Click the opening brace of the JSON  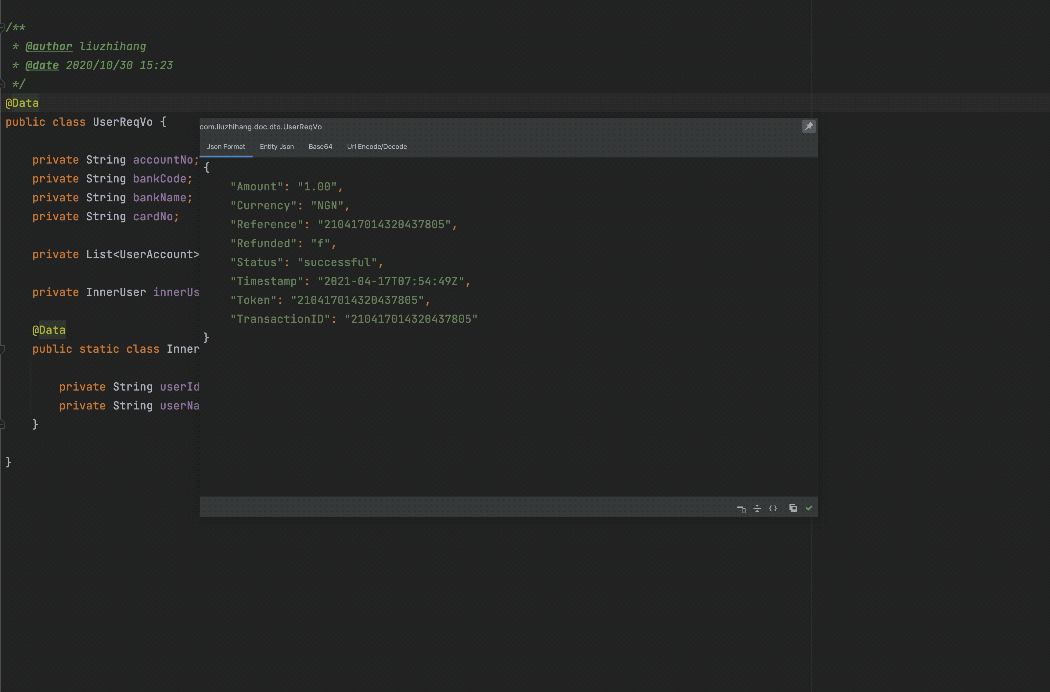coord(207,167)
